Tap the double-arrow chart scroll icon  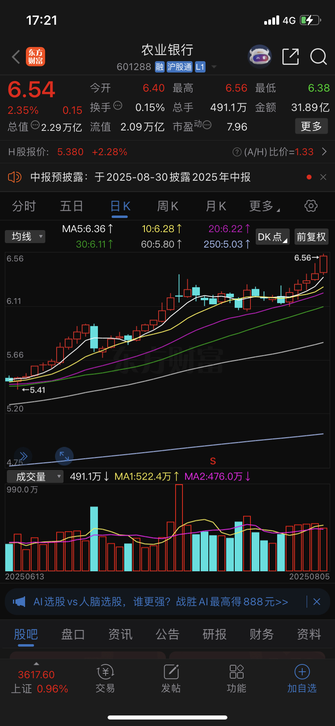coord(23,457)
